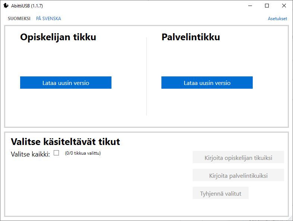Click the Valitse kaikki label text
The height and width of the screenshot is (221, 293).
pyautogui.click(x=30, y=154)
